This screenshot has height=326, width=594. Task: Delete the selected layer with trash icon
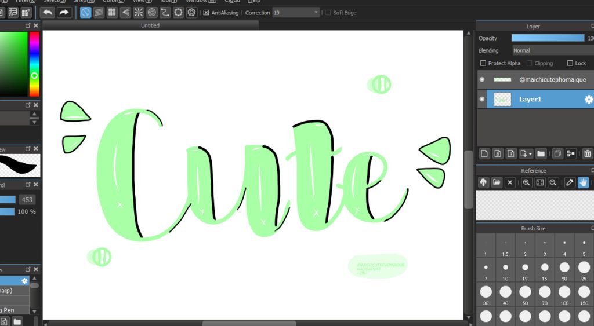tap(587, 153)
